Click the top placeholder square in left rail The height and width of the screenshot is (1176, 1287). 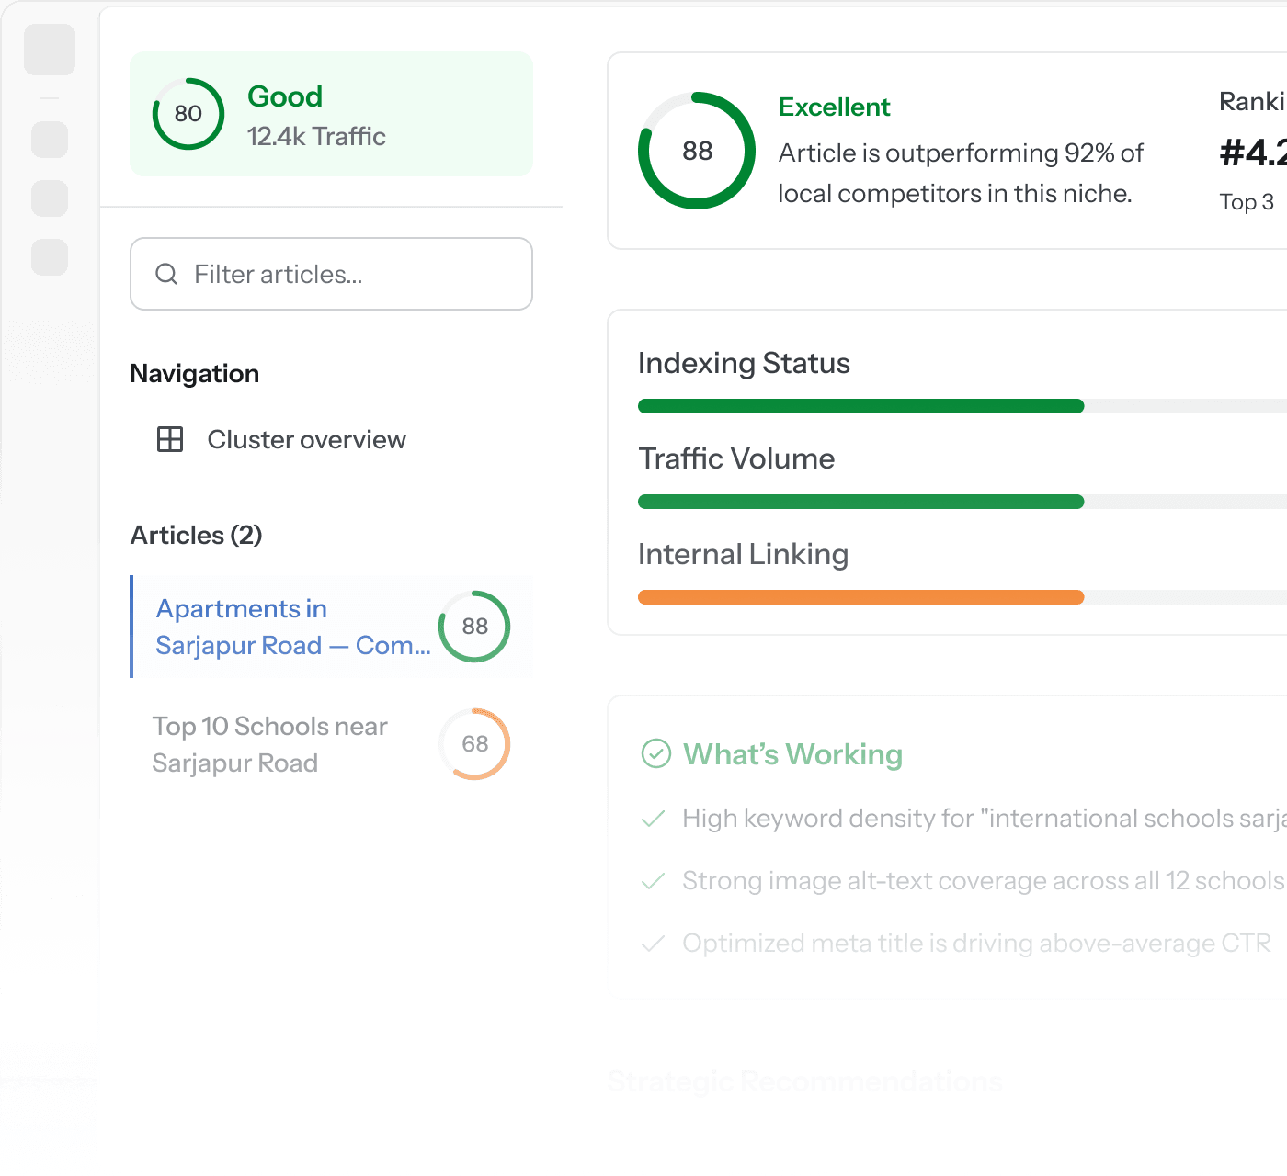50,50
